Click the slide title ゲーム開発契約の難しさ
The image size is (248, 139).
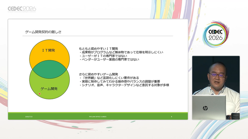tap(43, 32)
